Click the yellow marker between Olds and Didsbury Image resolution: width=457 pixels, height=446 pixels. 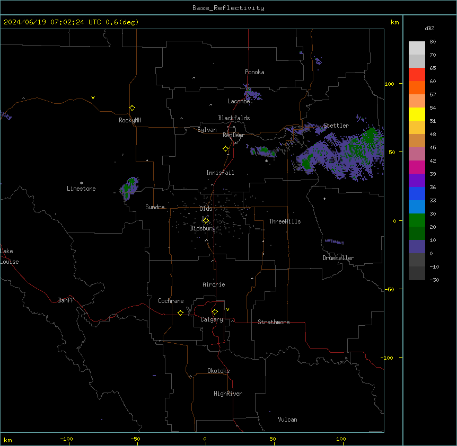click(206, 221)
